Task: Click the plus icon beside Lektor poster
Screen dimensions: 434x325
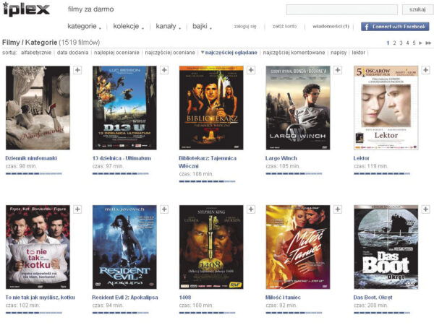Action: click(425, 70)
